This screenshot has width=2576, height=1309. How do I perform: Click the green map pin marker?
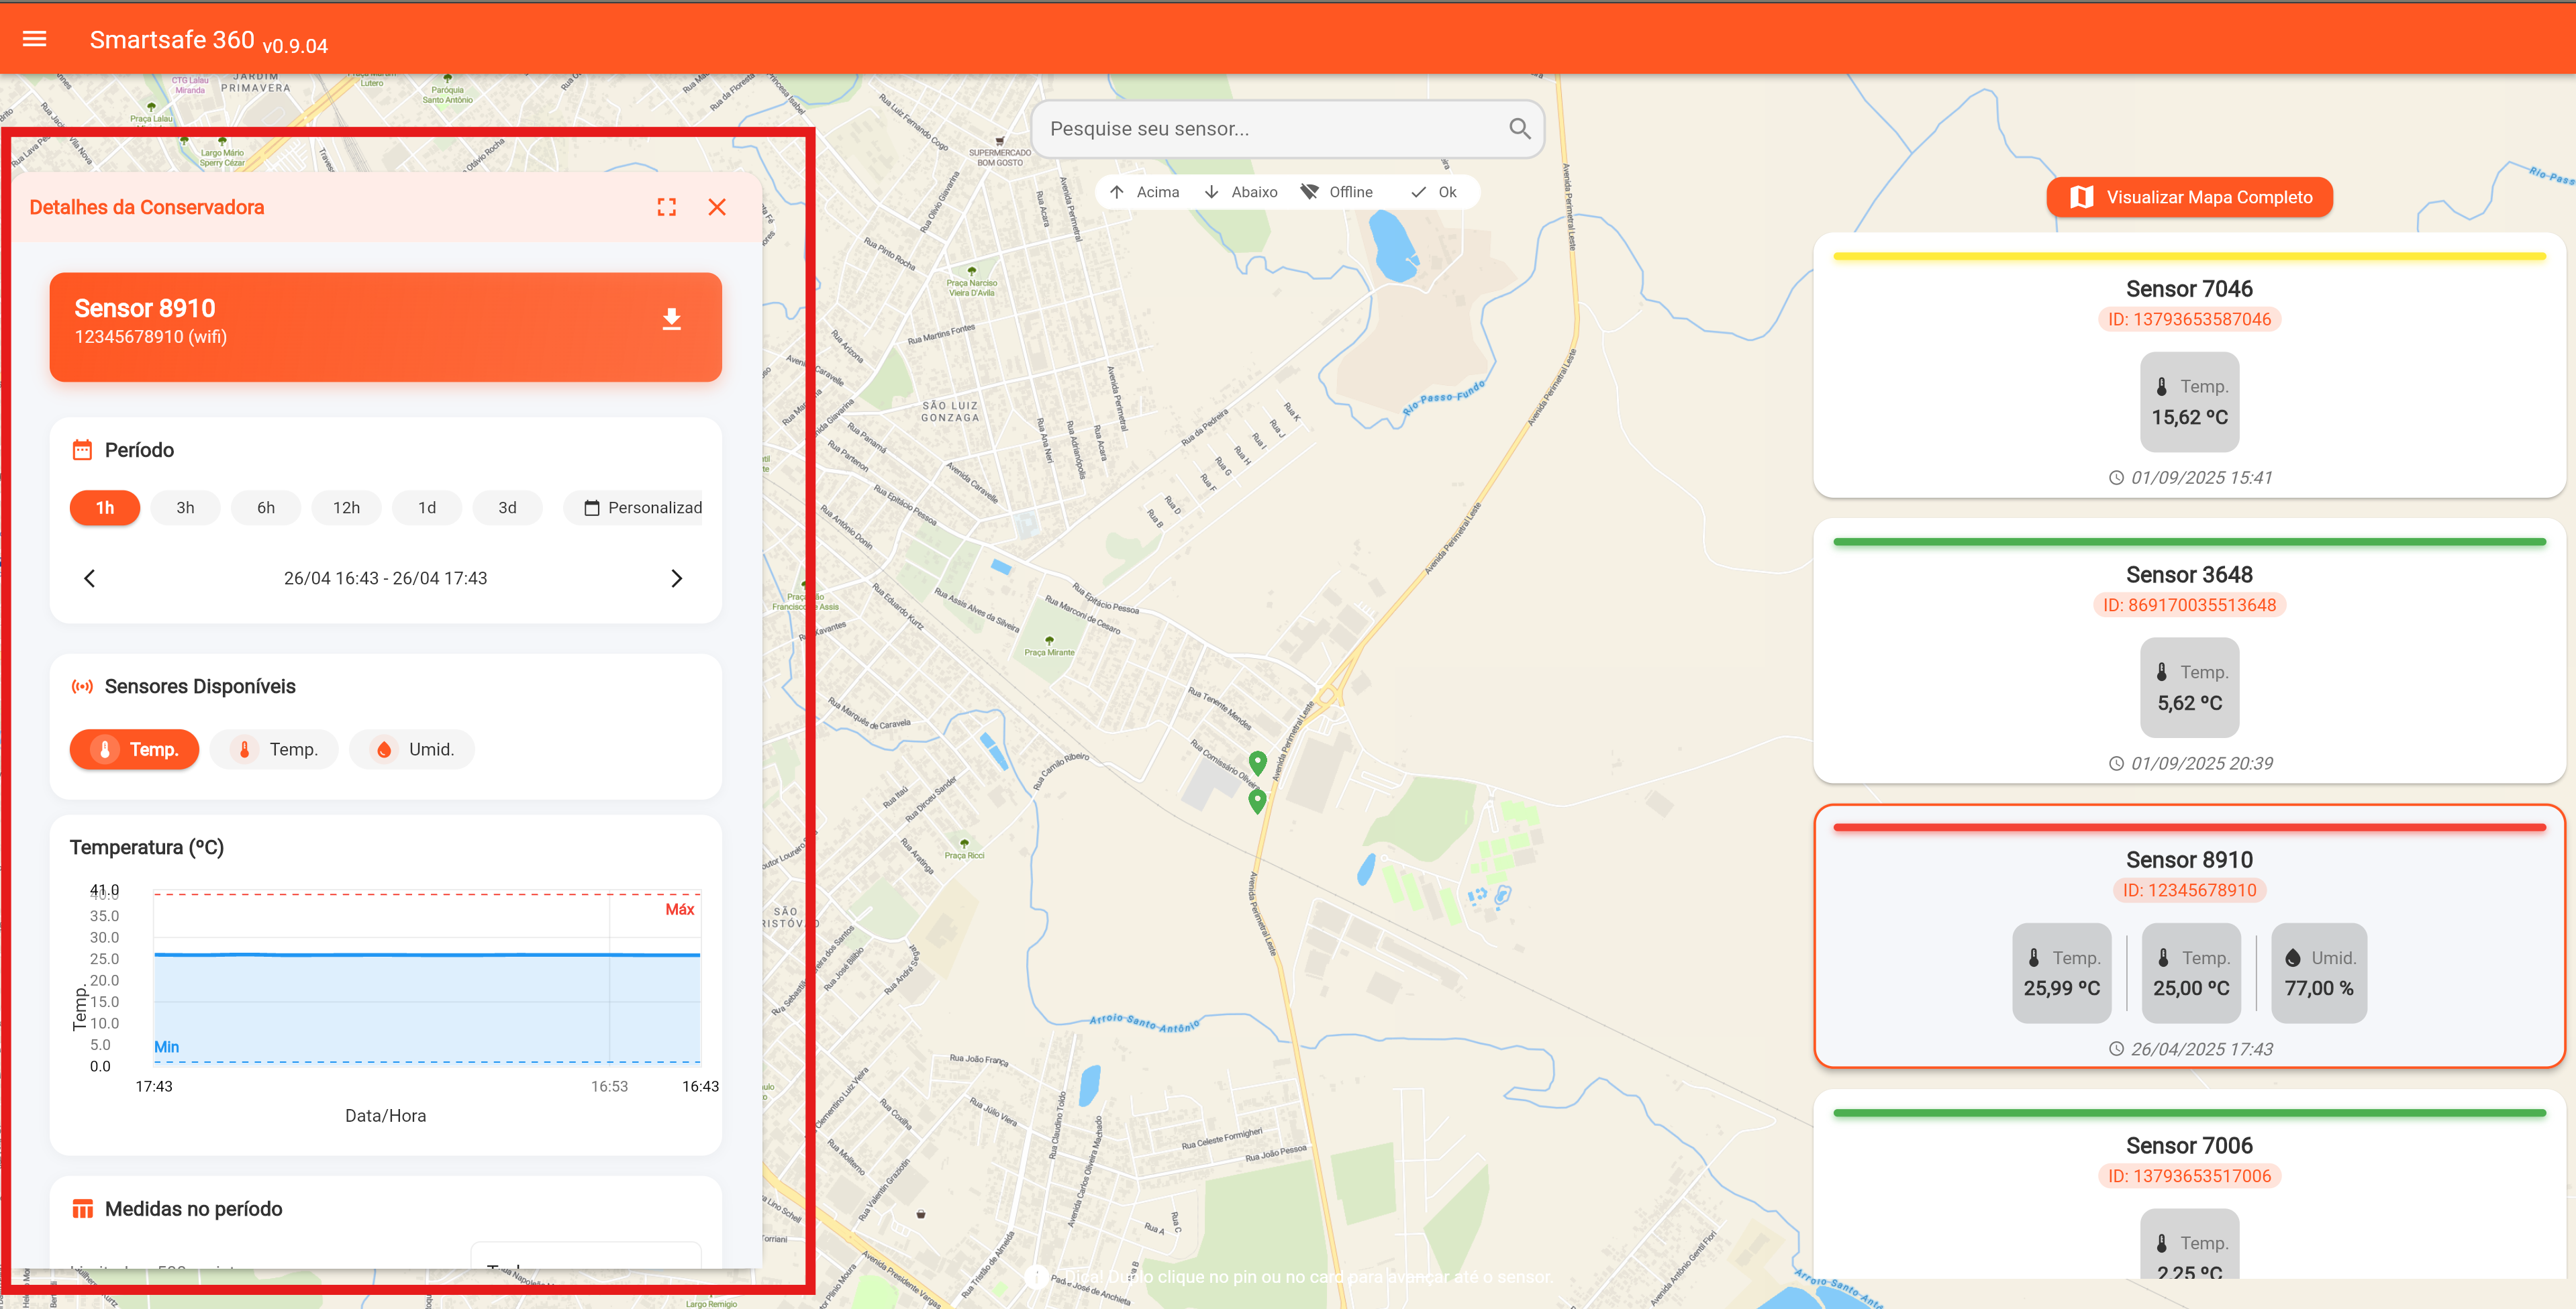tap(1257, 762)
